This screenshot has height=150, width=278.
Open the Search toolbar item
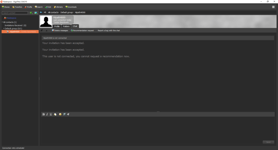[39, 7]
